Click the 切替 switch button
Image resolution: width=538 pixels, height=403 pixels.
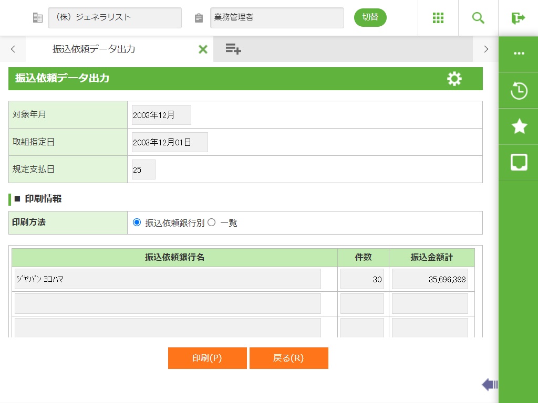coord(370,17)
